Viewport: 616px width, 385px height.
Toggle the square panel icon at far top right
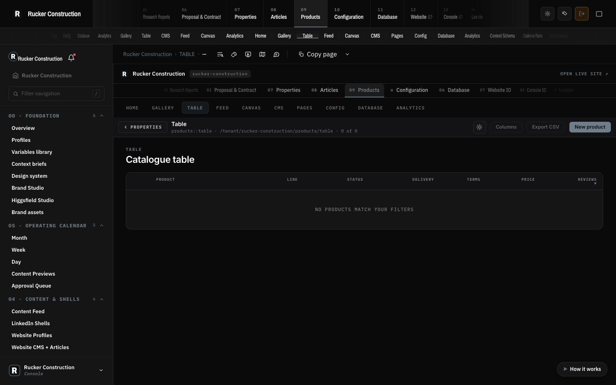599,14
